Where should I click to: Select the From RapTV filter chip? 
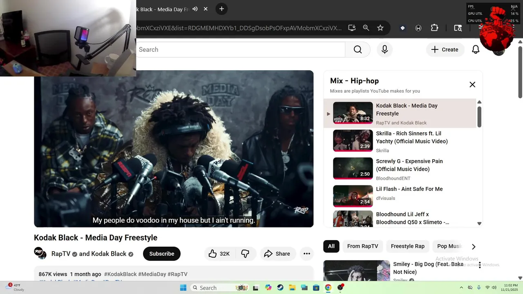tap(362, 246)
